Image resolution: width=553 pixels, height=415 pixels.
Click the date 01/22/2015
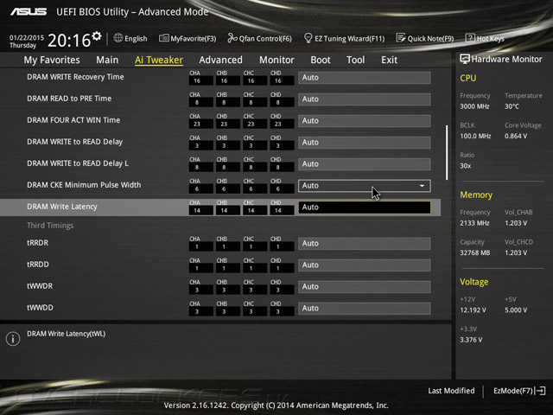pyautogui.click(x=27, y=37)
